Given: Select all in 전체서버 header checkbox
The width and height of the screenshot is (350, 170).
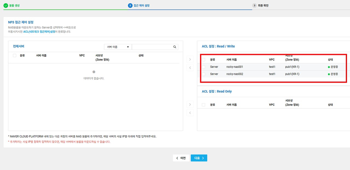Looking at the screenshot, I should (x=14, y=55).
